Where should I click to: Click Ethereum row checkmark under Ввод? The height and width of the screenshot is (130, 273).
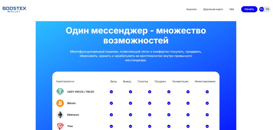[111, 115]
